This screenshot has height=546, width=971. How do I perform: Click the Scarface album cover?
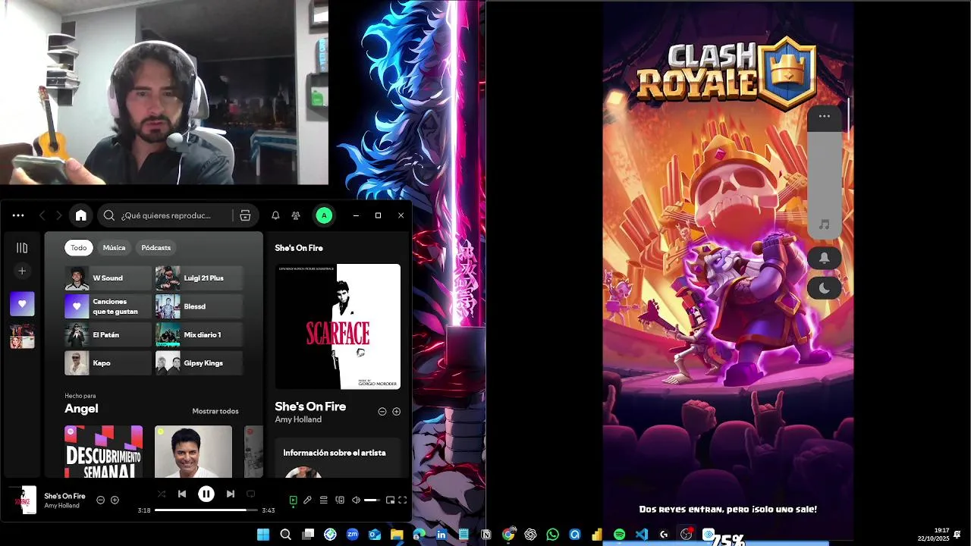pos(338,327)
